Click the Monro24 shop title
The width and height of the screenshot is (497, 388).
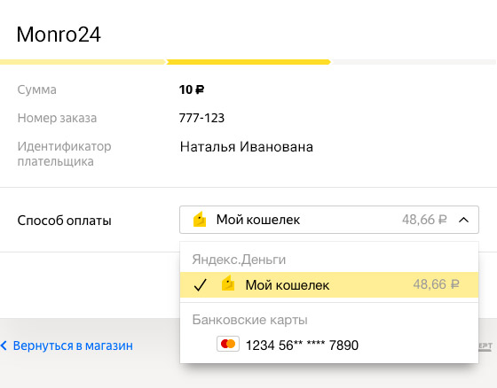point(59,35)
